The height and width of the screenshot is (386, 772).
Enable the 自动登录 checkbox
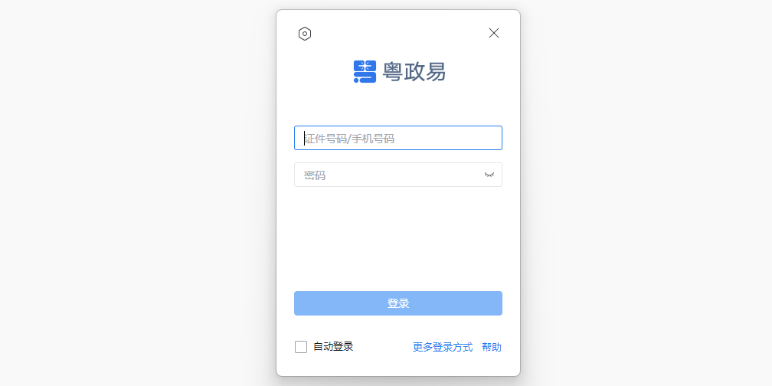pos(301,347)
